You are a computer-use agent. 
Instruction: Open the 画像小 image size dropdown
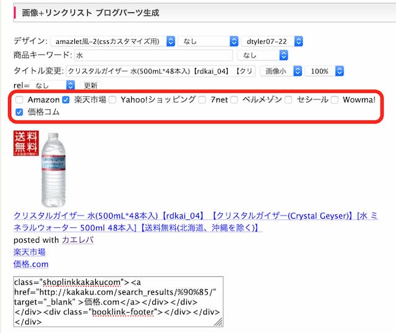coord(281,71)
